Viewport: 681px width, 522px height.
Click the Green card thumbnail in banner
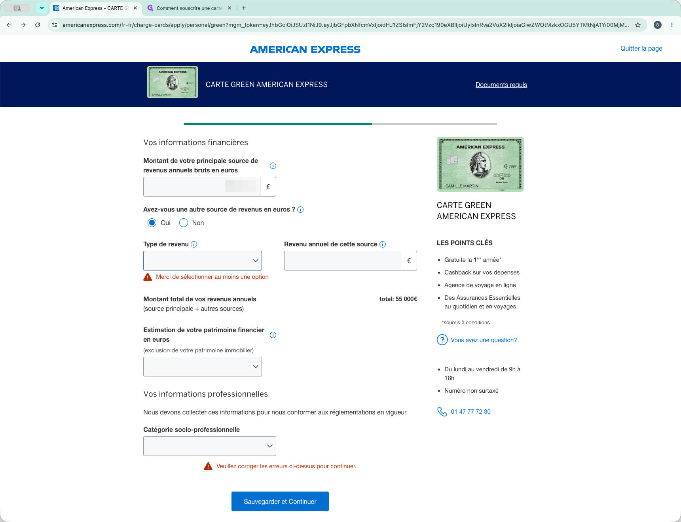pos(173,82)
